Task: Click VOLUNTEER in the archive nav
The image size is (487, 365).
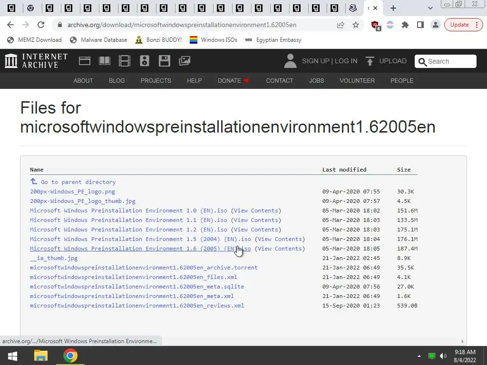Action: click(x=357, y=81)
